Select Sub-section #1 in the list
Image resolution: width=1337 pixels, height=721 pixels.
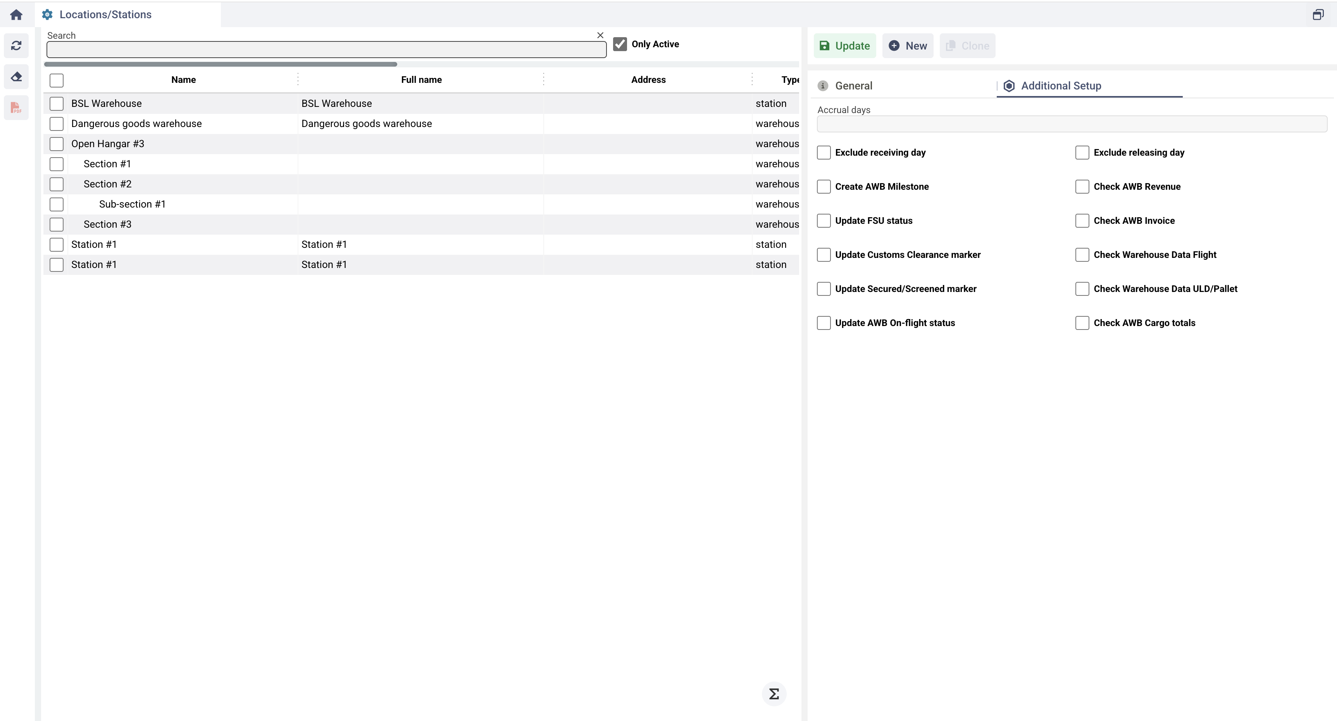click(x=132, y=204)
